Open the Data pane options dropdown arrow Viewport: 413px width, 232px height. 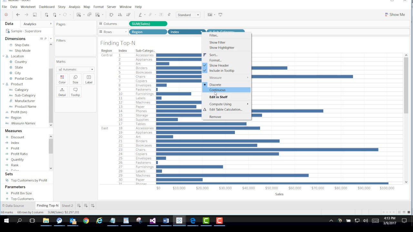coord(51,24)
